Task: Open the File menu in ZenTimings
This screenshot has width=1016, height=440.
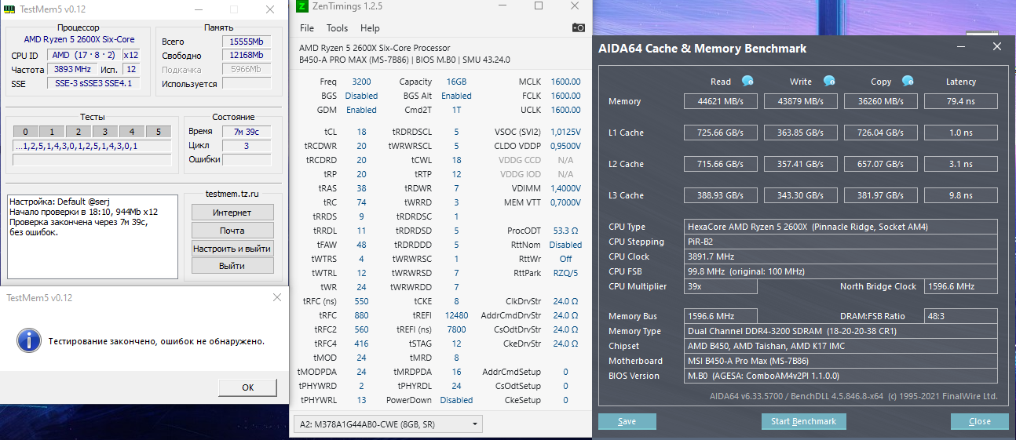Action: coord(307,27)
